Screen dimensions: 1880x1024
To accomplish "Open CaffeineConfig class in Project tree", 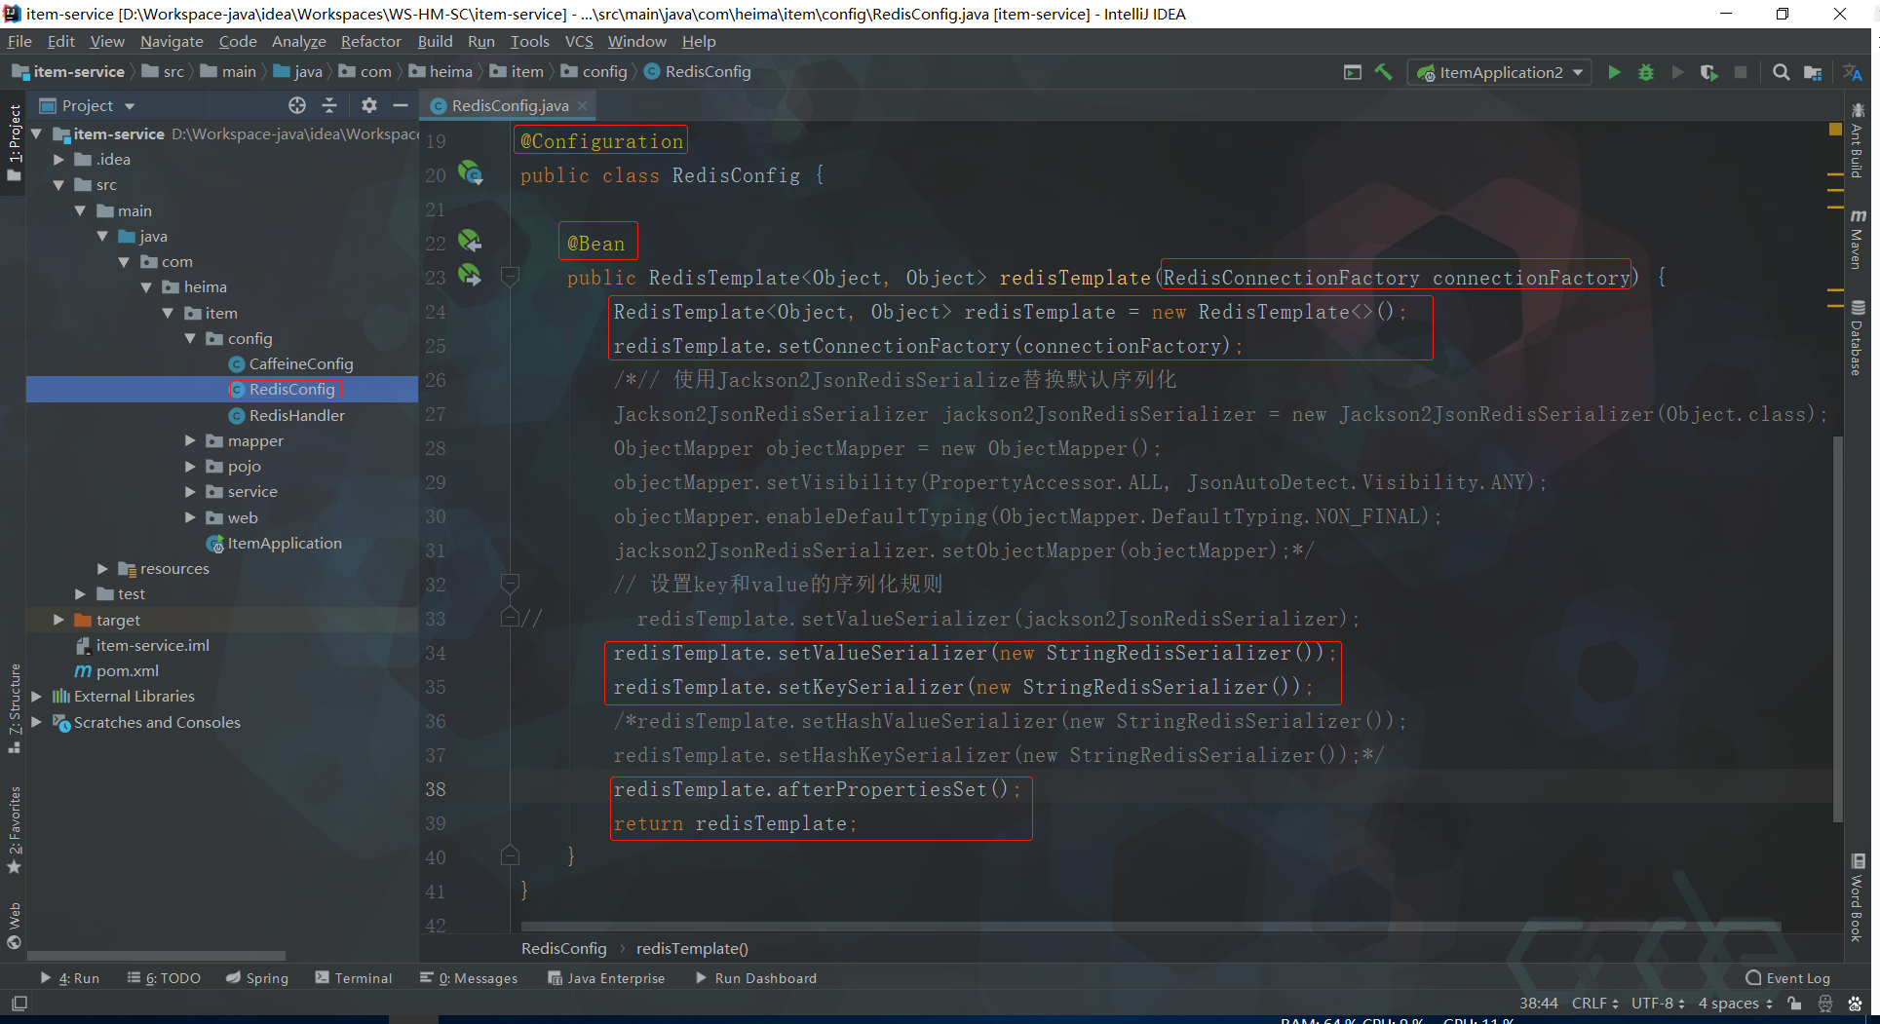I will [290, 363].
